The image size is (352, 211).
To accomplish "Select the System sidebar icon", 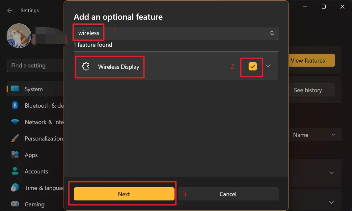I will [14, 89].
